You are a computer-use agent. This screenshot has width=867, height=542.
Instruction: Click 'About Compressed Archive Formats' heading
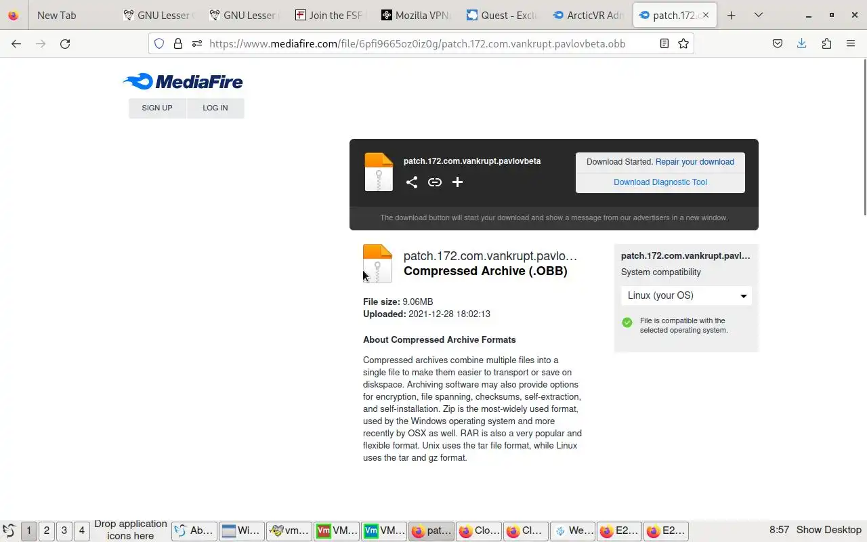tap(440, 340)
